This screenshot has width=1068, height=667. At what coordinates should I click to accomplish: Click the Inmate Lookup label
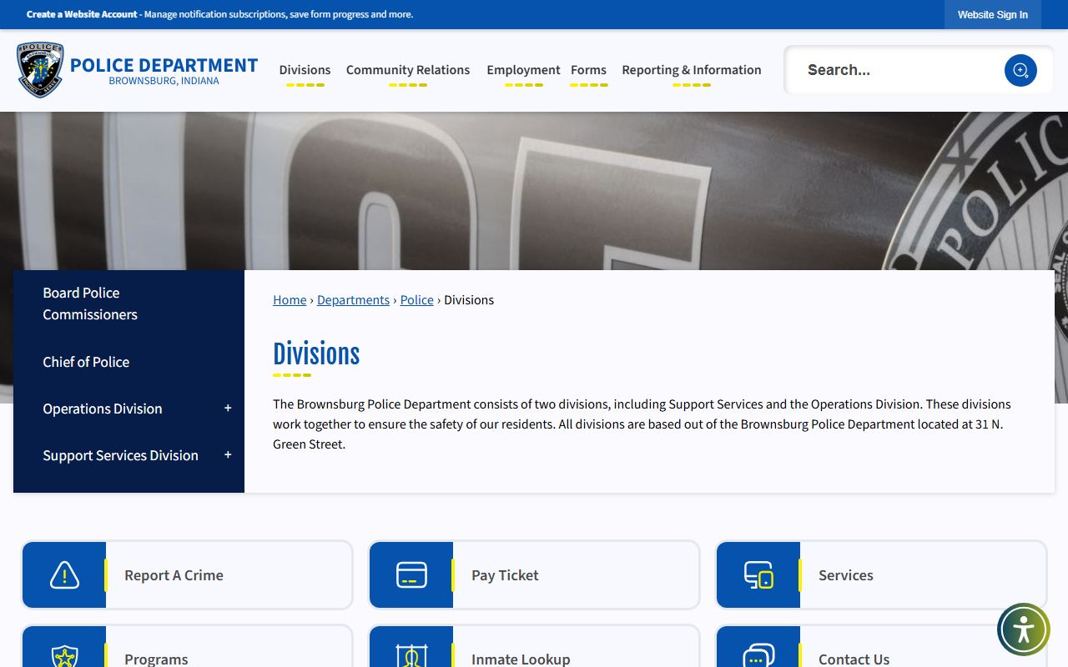point(521,659)
